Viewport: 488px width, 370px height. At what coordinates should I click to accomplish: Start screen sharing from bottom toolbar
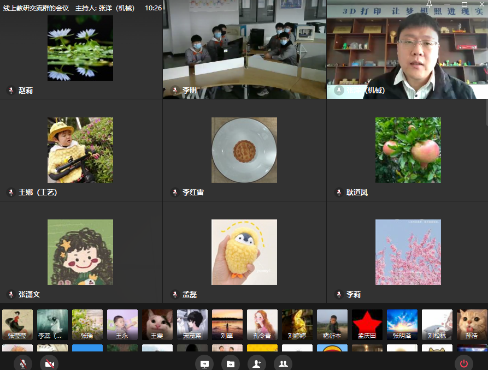tap(204, 363)
